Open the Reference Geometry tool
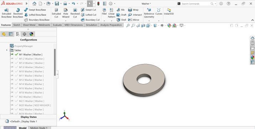The height and width of the screenshot is (129, 255). [149, 13]
